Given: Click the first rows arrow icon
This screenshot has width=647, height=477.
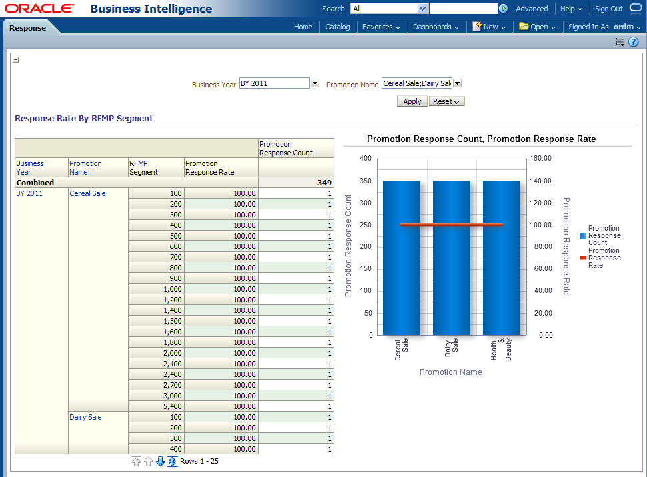Looking at the screenshot, I should pos(137,461).
